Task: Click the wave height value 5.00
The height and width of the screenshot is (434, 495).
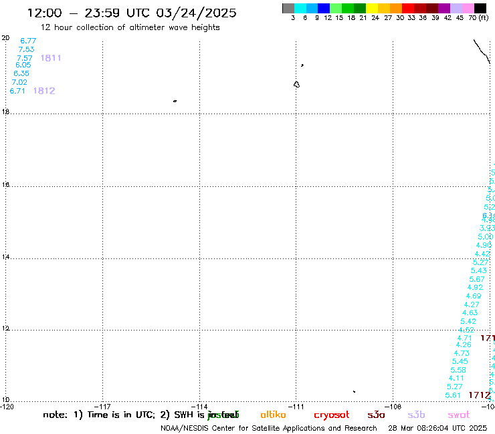Action: point(486,237)
